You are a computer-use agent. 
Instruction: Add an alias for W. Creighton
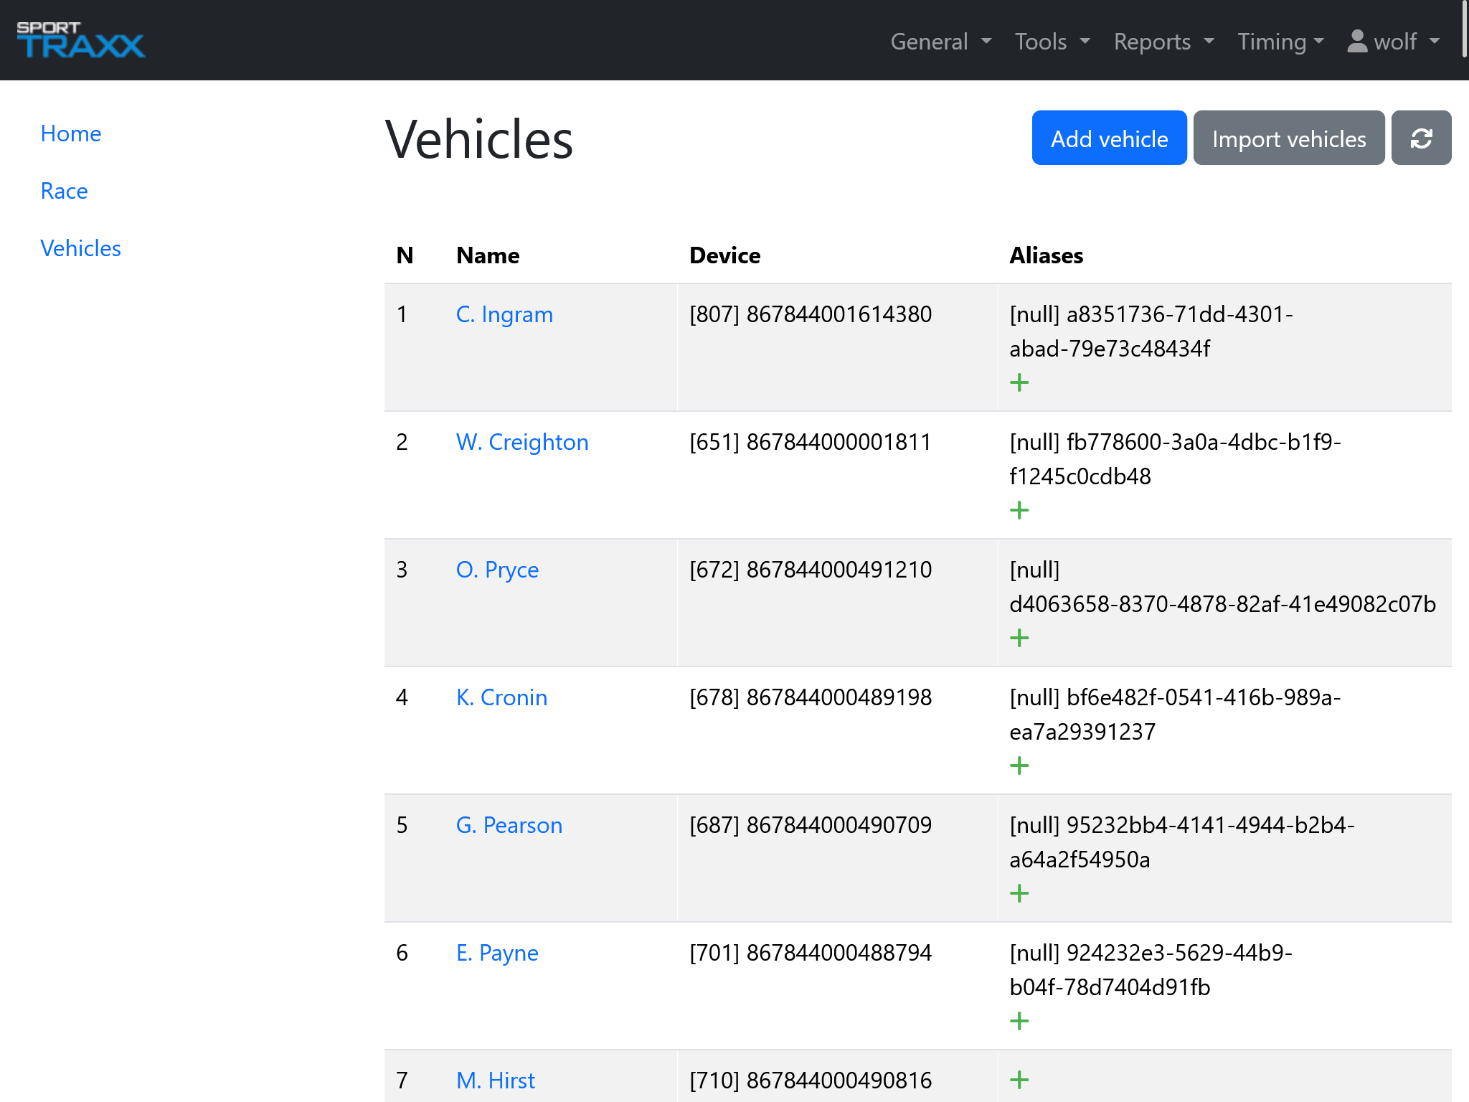[x=1019, y=510]
